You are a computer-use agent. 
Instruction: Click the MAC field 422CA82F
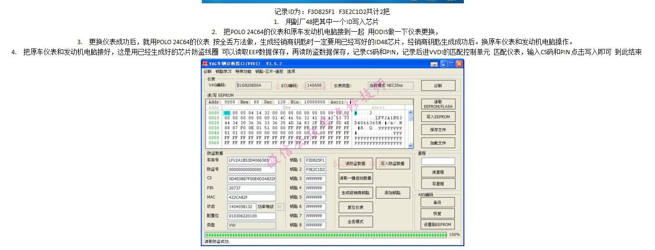252,197
